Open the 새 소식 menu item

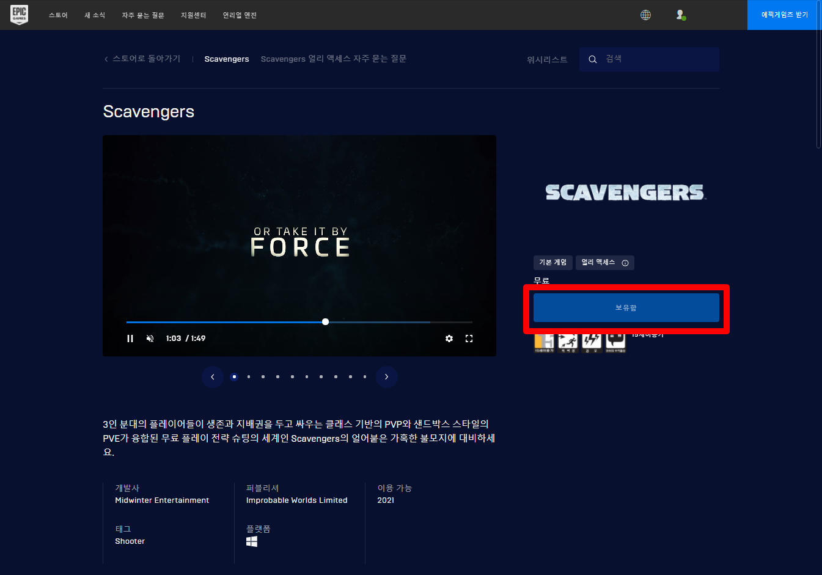[x=95, y=15]
